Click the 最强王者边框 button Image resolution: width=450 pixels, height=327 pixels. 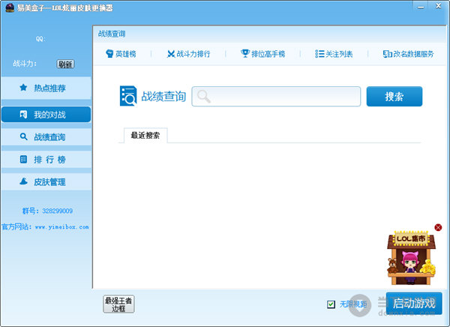pyautogui.click(x=118, y=304)
